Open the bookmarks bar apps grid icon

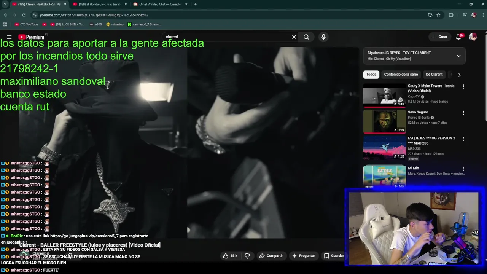5,24
